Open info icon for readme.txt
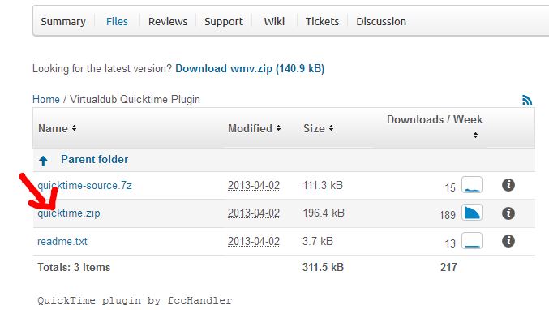The height and width of the screenshot is (310, 549). click(x=508, y=241)
